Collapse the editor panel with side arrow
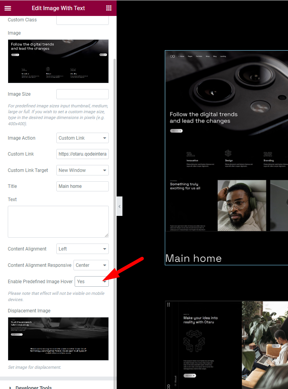This screenshot has width=288, height=389. coord(119,206)
